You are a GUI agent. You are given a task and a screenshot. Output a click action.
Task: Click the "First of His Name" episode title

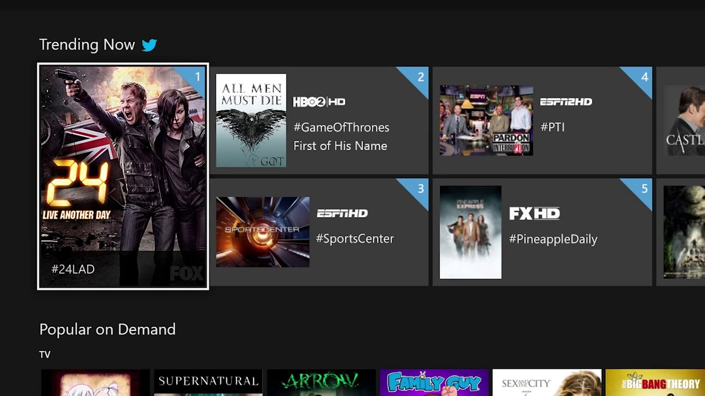(340, 146)
